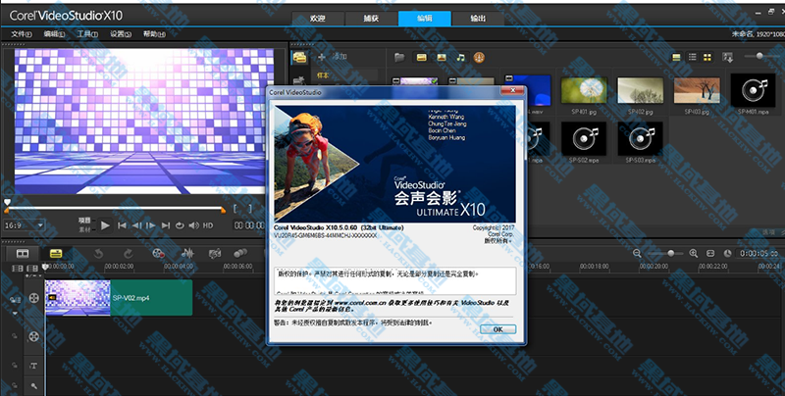Open record/capture option

[x=158, y=254]
